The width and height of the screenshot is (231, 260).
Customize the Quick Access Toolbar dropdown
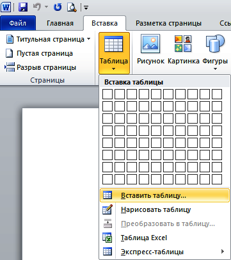(x=86, y=8)
